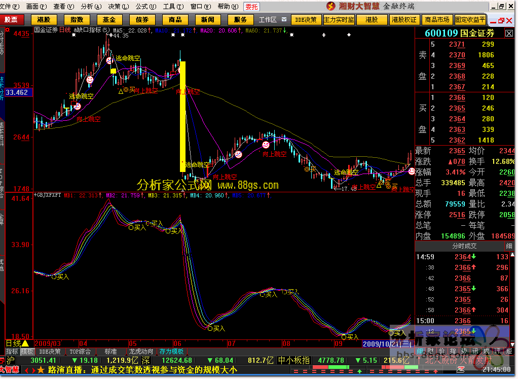The image size is (518, 379).
Task: Click the GBJXFXFT sub-indicator label
Action: pyautogui.click(x=49, y=195)
